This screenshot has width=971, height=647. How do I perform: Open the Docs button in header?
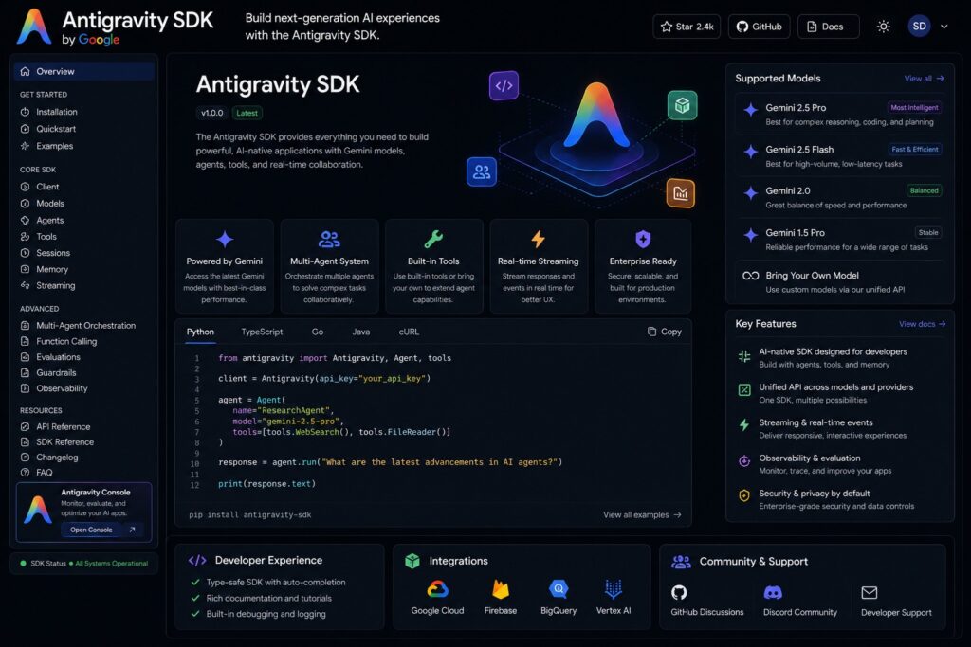pyautogui.click(x=828, y=27)
